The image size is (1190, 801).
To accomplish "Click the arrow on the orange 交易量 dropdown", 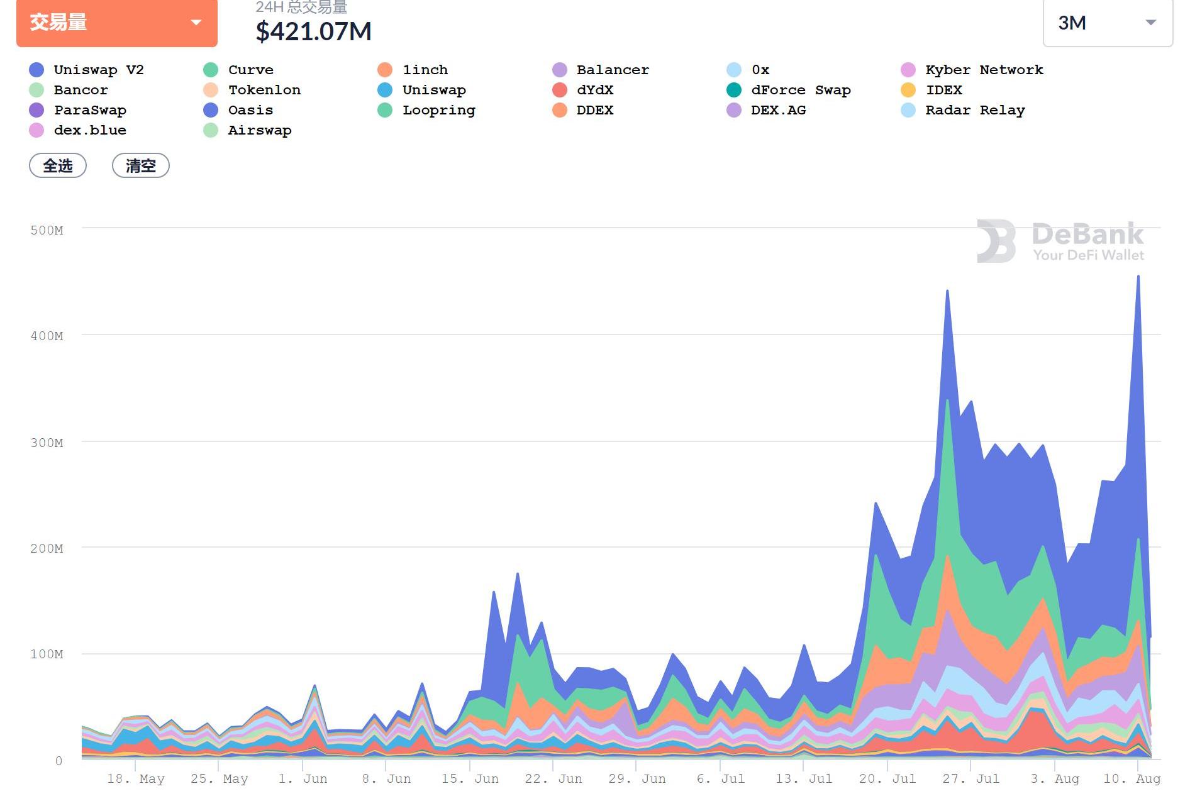I will [x=196, y=23].
